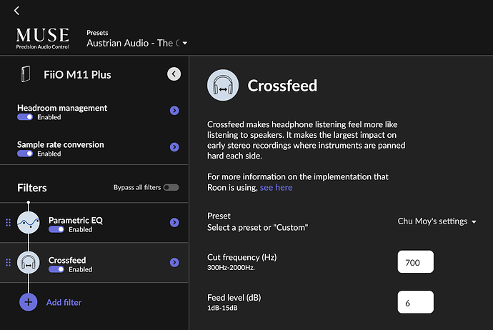Image resolution: width=493 pixels, height=330 pixels.
Task: Open Headroom management settings arrow
Action: pos(174,110)
